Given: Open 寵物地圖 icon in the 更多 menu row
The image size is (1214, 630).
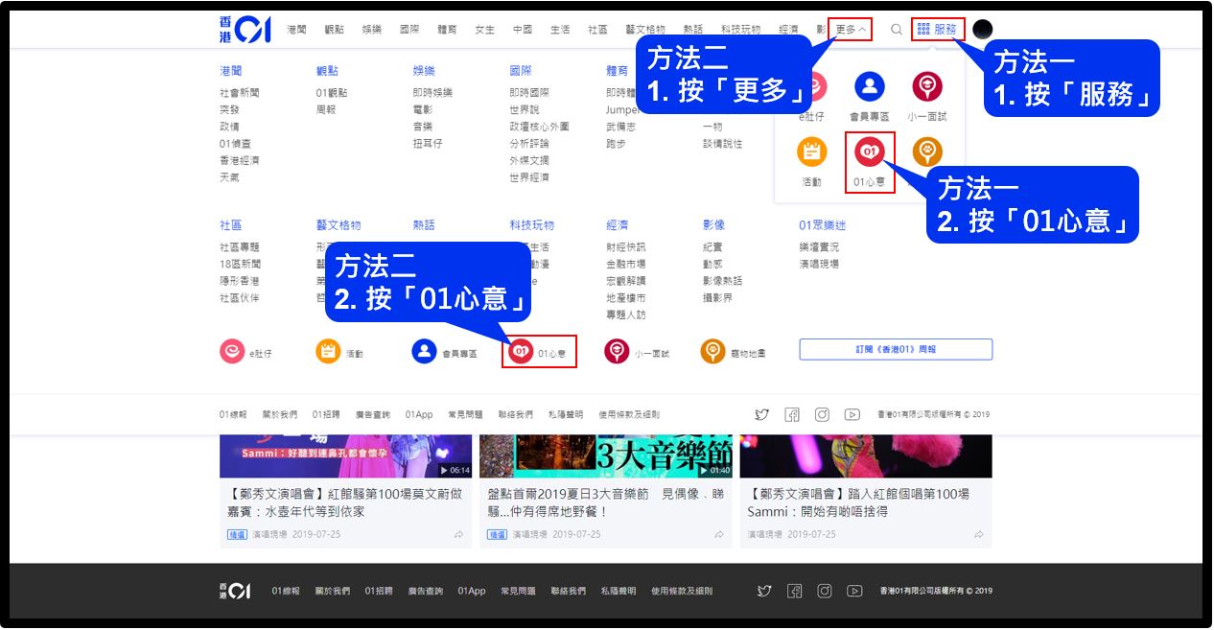Looking at the screenshot, I should click(712, 352).
